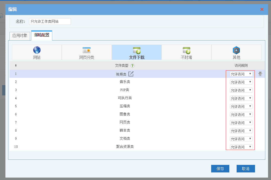271x180 pixels.
Task: Click the help question mark next to 文件类型
Action: click(x=132, y=65)
